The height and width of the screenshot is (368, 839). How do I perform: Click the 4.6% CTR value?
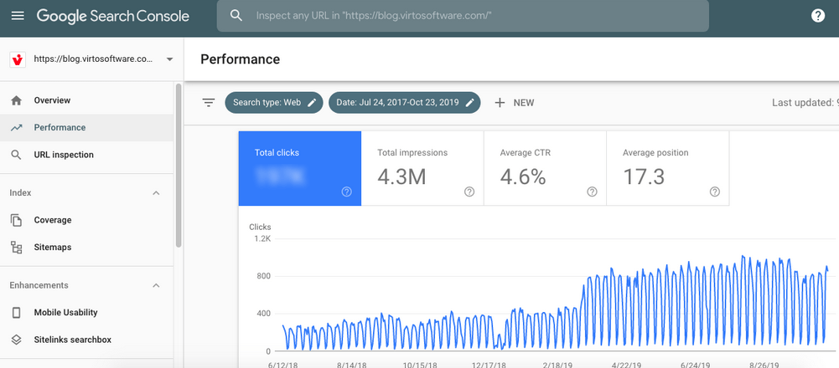(x=523, y=176)
